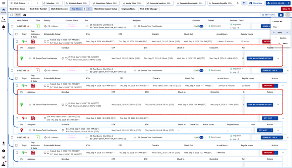Collapse work order 6467345 row
Screen dimensions: 292x168
pos(288,138)
